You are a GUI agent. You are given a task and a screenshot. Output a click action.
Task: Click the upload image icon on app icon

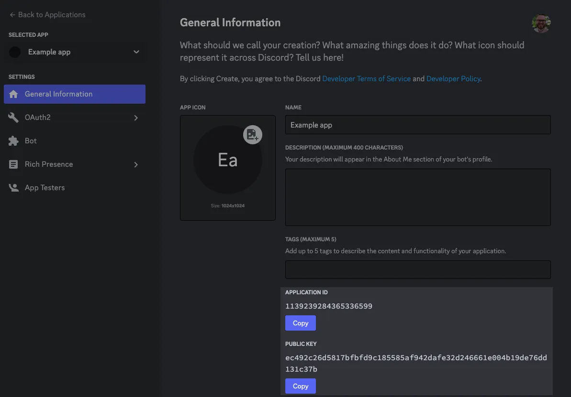252,135
